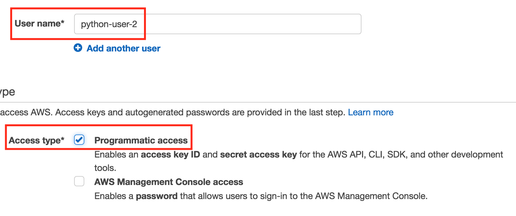This screenshot has width=516, height=216.
Task: Enable AWS Management Console access checkbox
Action: (x=79, y=181)
